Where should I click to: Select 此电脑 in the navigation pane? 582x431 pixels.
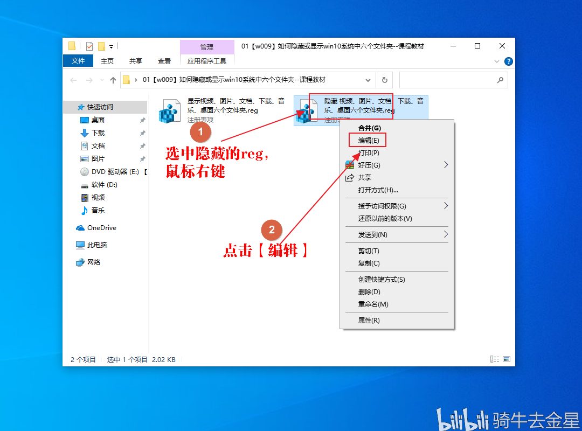[x=96, y=245]
